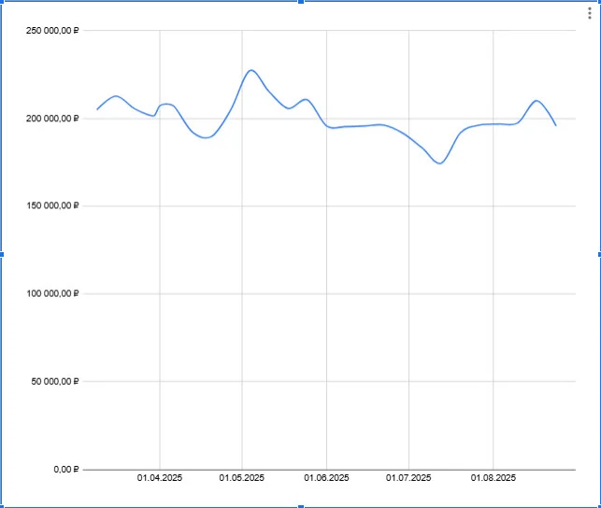The height and width of the screenshot is (508, 601).
Task: Select the 50 000,00 ₽ axis label
Action: pyautogui.click(x=55, y=381)
